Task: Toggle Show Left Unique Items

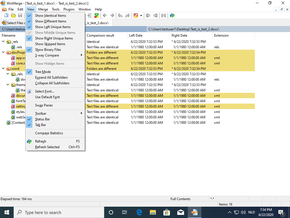Action: pos(55,27)
